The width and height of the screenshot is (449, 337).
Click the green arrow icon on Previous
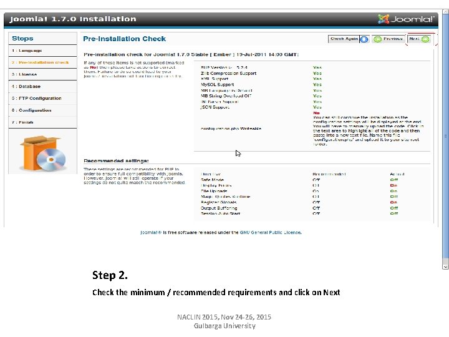(377, 39)
